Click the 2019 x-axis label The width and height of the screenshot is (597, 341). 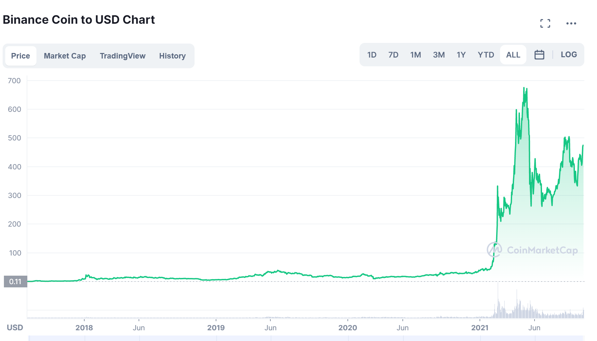216,328
